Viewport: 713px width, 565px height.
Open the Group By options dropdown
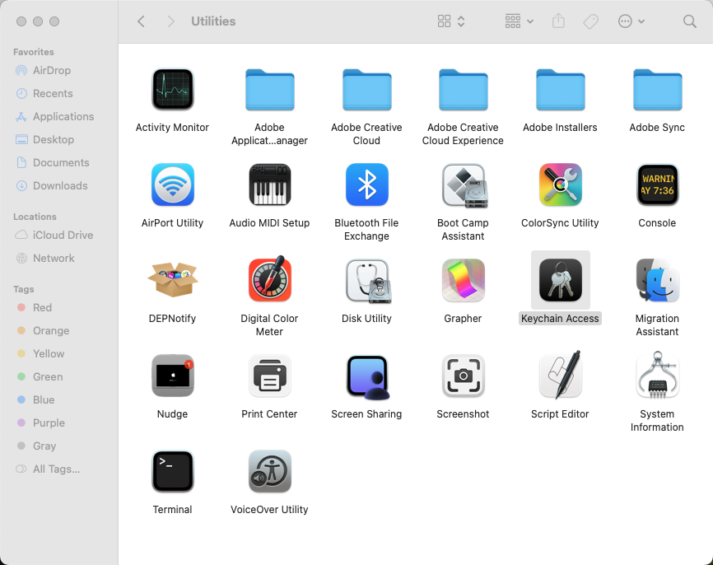[x=519, y=21]
